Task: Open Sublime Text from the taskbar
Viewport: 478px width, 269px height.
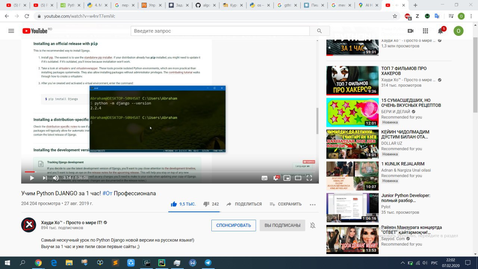Action: tap(115, 263)
